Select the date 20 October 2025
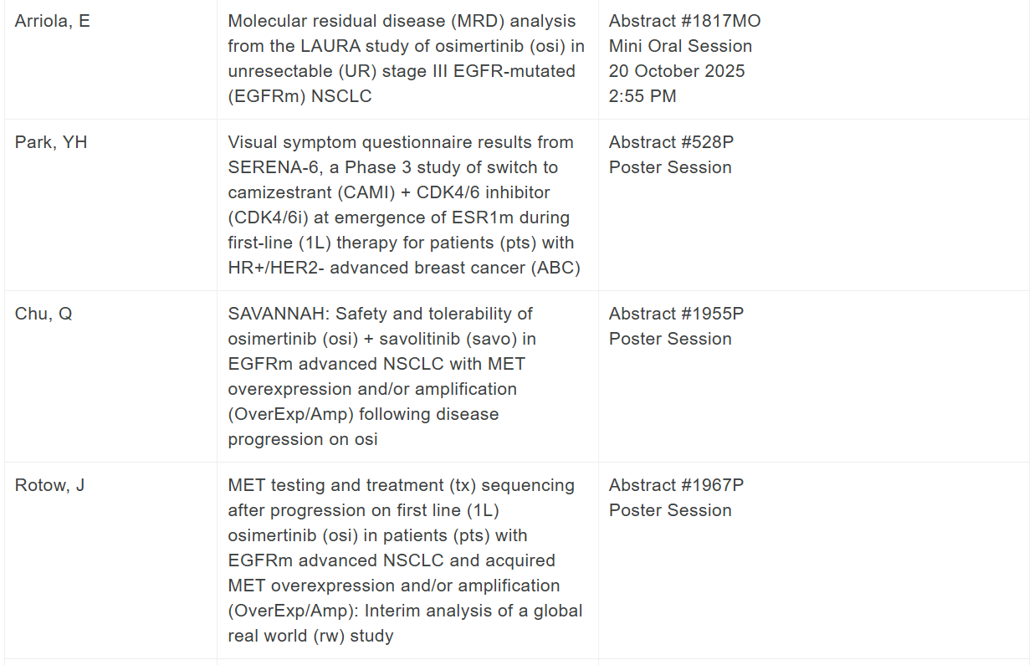Screen dimensions: 1034x665 (677, 71)
